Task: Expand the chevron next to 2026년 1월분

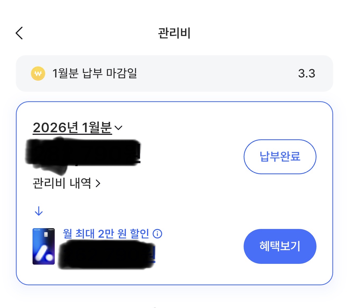Action: pos(118,128)
